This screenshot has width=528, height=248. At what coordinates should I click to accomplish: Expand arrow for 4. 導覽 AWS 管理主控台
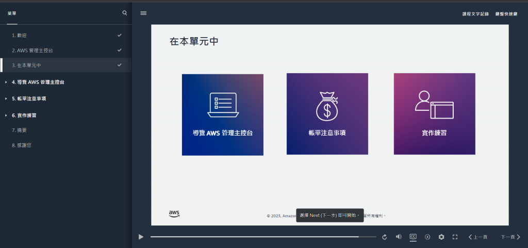pos(6,82)
